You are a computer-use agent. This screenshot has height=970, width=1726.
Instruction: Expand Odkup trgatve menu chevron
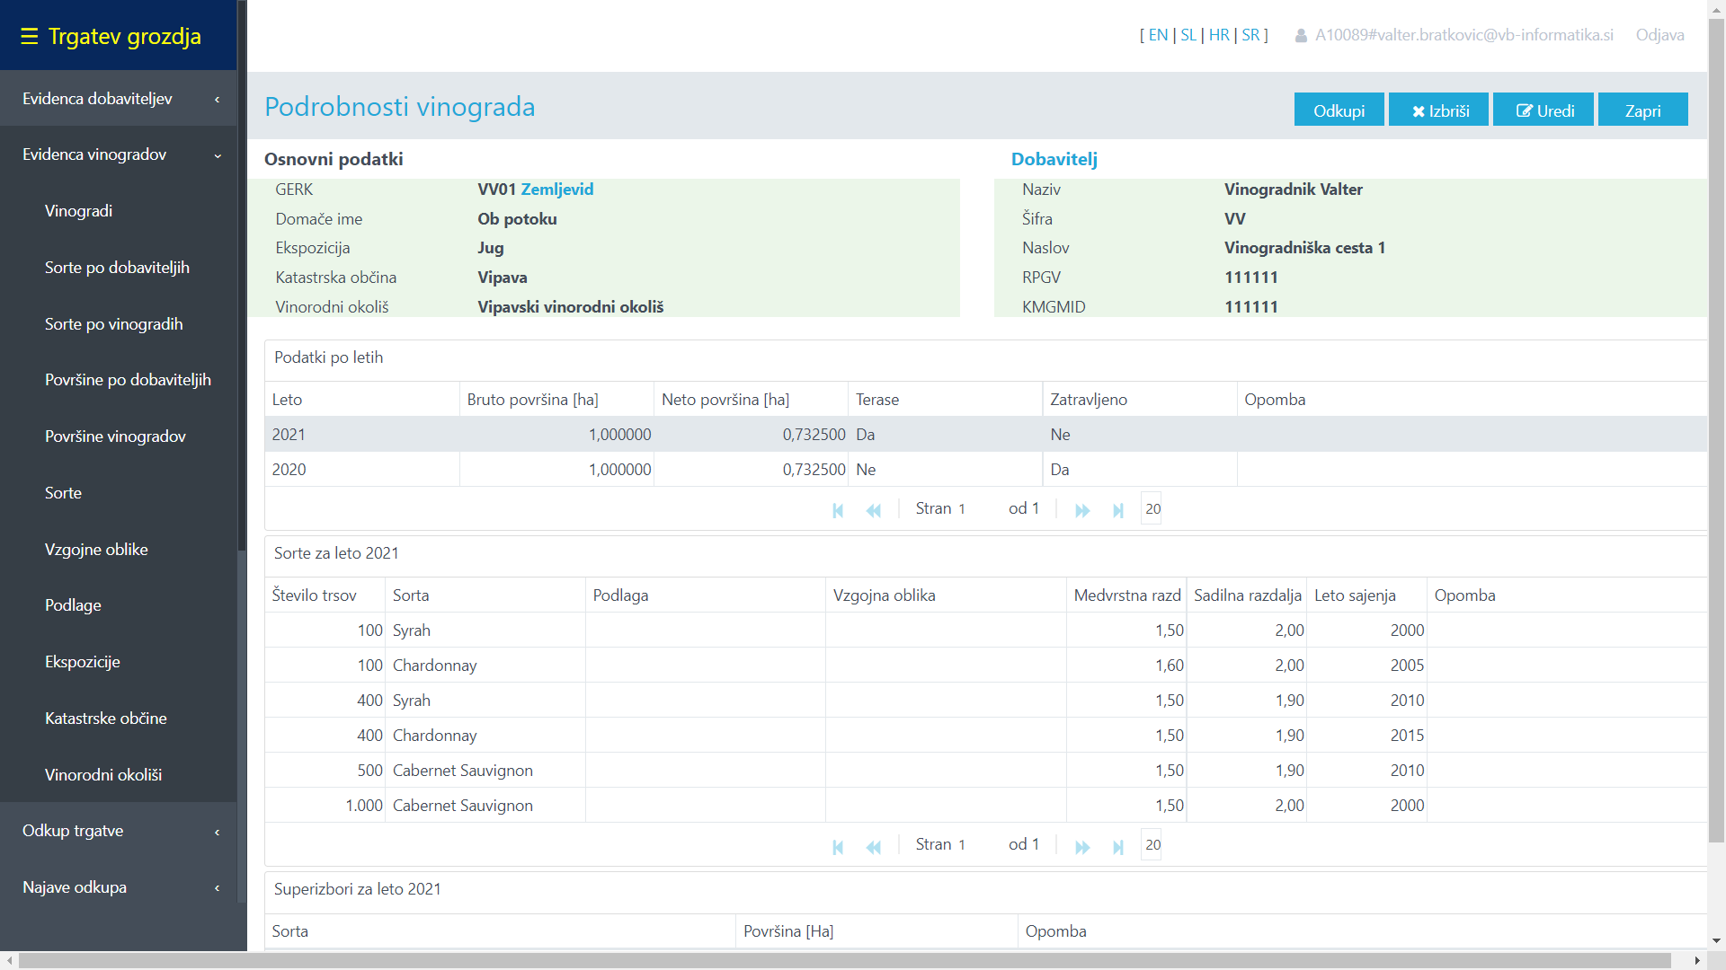[x=218, y=832]
